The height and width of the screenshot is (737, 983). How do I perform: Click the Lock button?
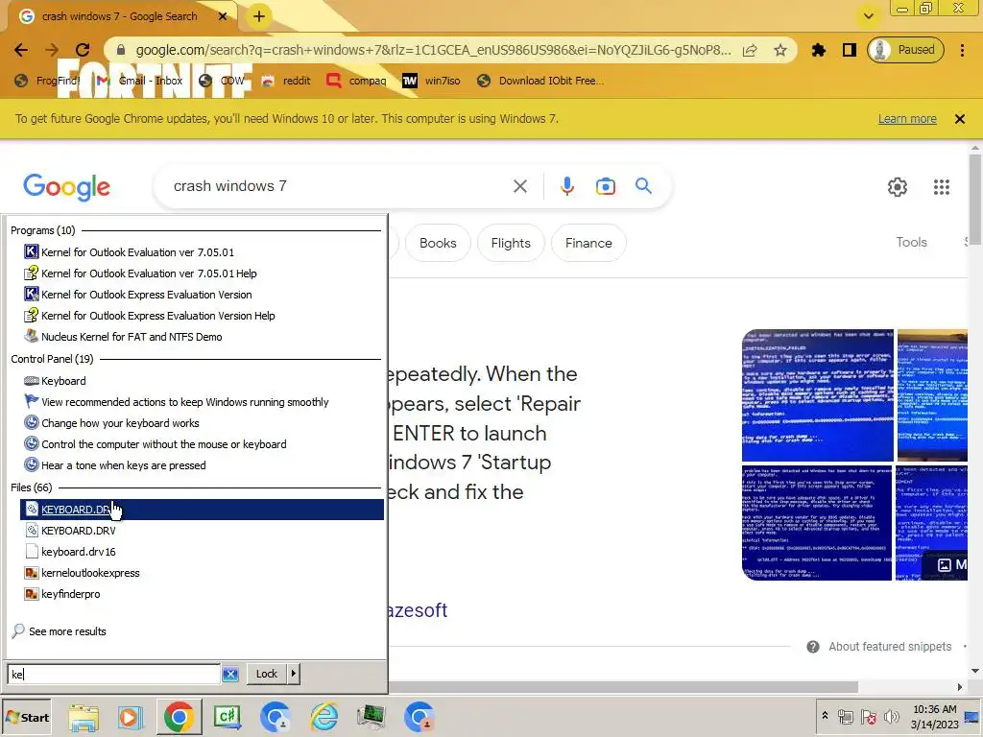pos(267,674)
